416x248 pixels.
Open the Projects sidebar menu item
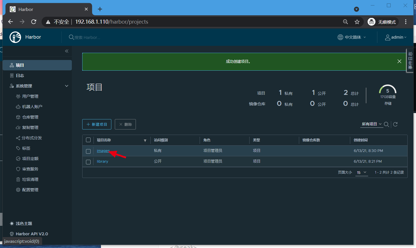pyautogui.click(x=37, y=65)
